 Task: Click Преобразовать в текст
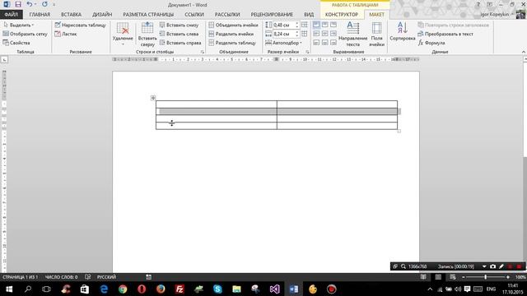[x=445, y=34]
